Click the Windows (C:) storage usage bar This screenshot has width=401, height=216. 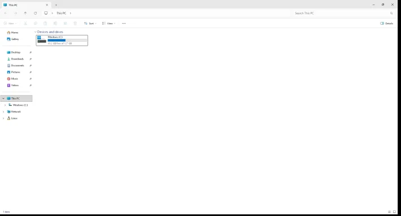(x=67, y=40)
